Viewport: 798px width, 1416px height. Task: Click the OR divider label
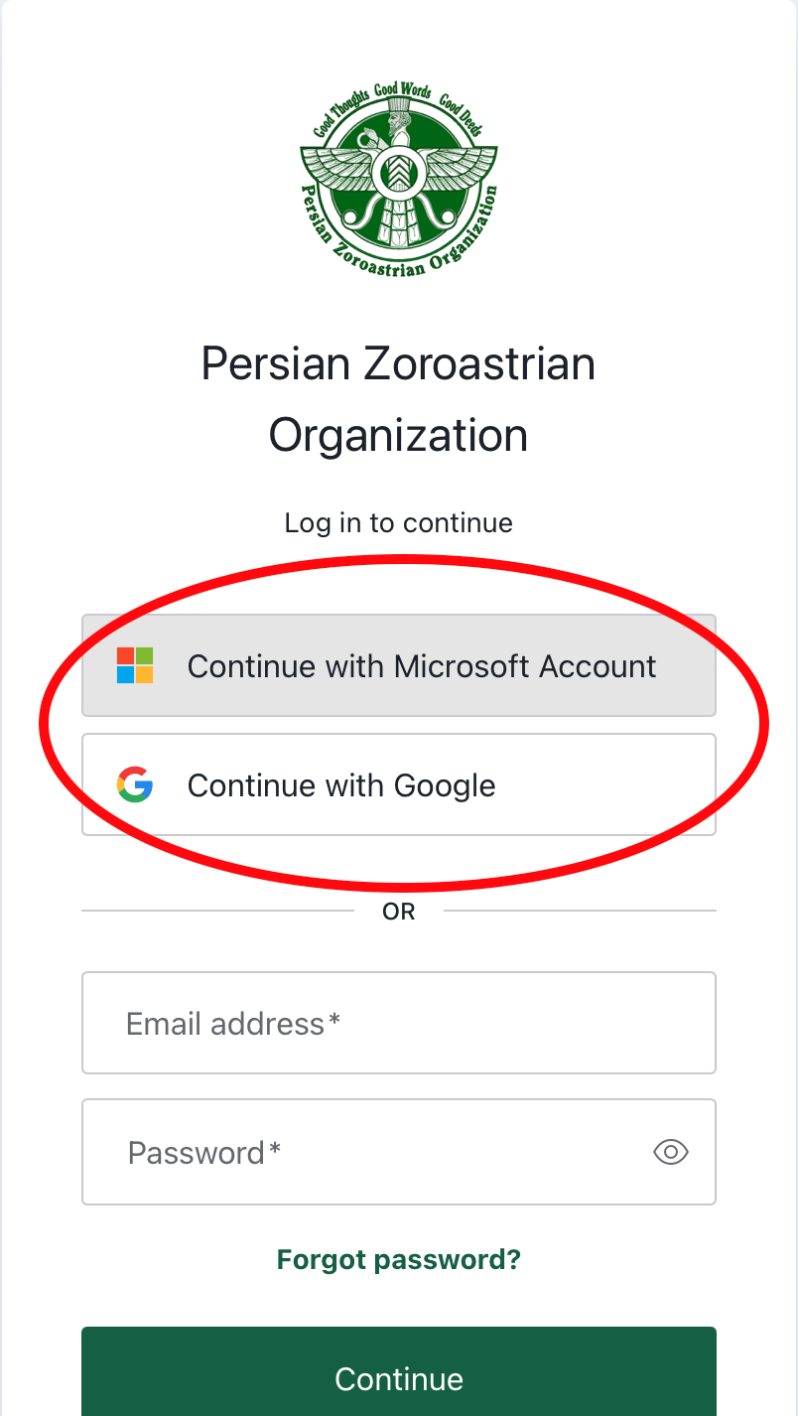398,911
